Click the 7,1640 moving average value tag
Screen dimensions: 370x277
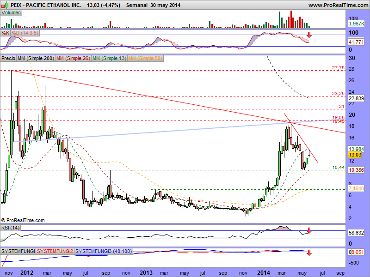click(x=356, y=188)
